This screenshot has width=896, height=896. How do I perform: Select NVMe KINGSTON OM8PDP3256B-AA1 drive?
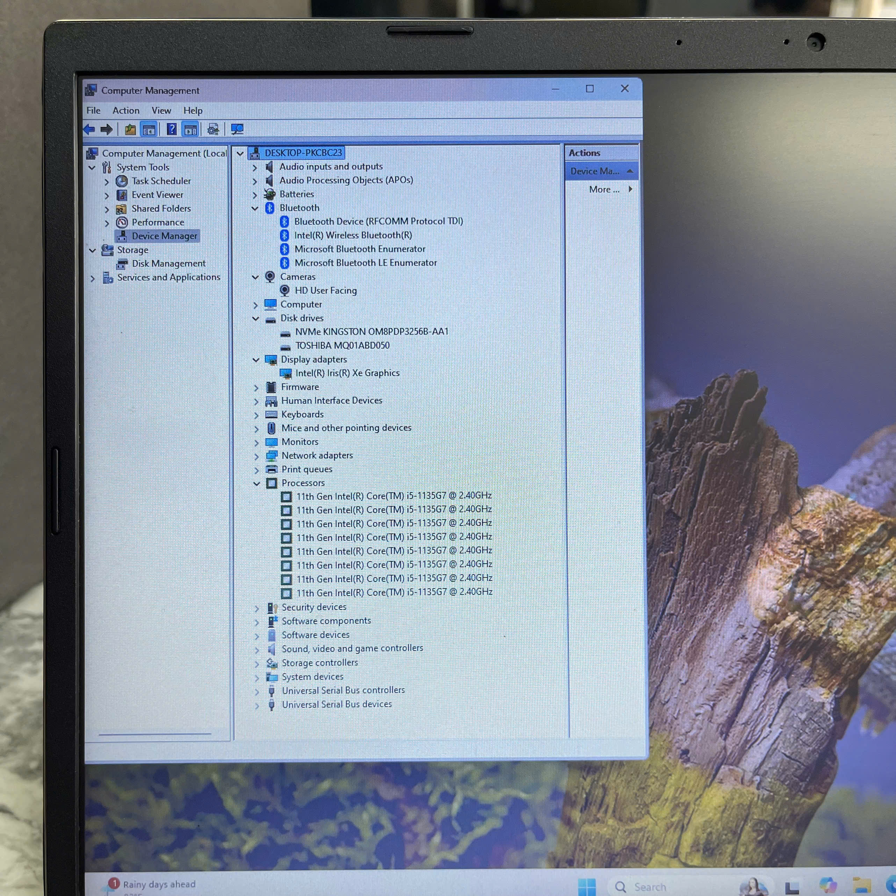[x=371, y=332]
